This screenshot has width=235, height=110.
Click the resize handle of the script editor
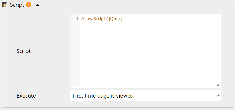pos(218,84)
